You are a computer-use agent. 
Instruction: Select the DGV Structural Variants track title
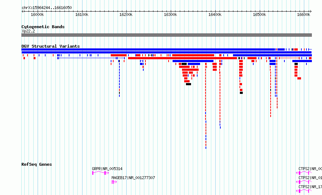click(51, 46)
